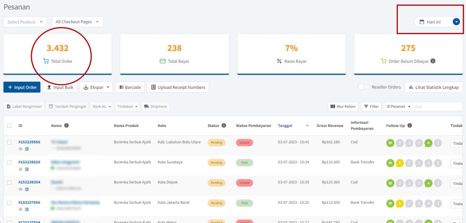
Task: Click print icon under order #153238354
Action: tap(20, 189)
